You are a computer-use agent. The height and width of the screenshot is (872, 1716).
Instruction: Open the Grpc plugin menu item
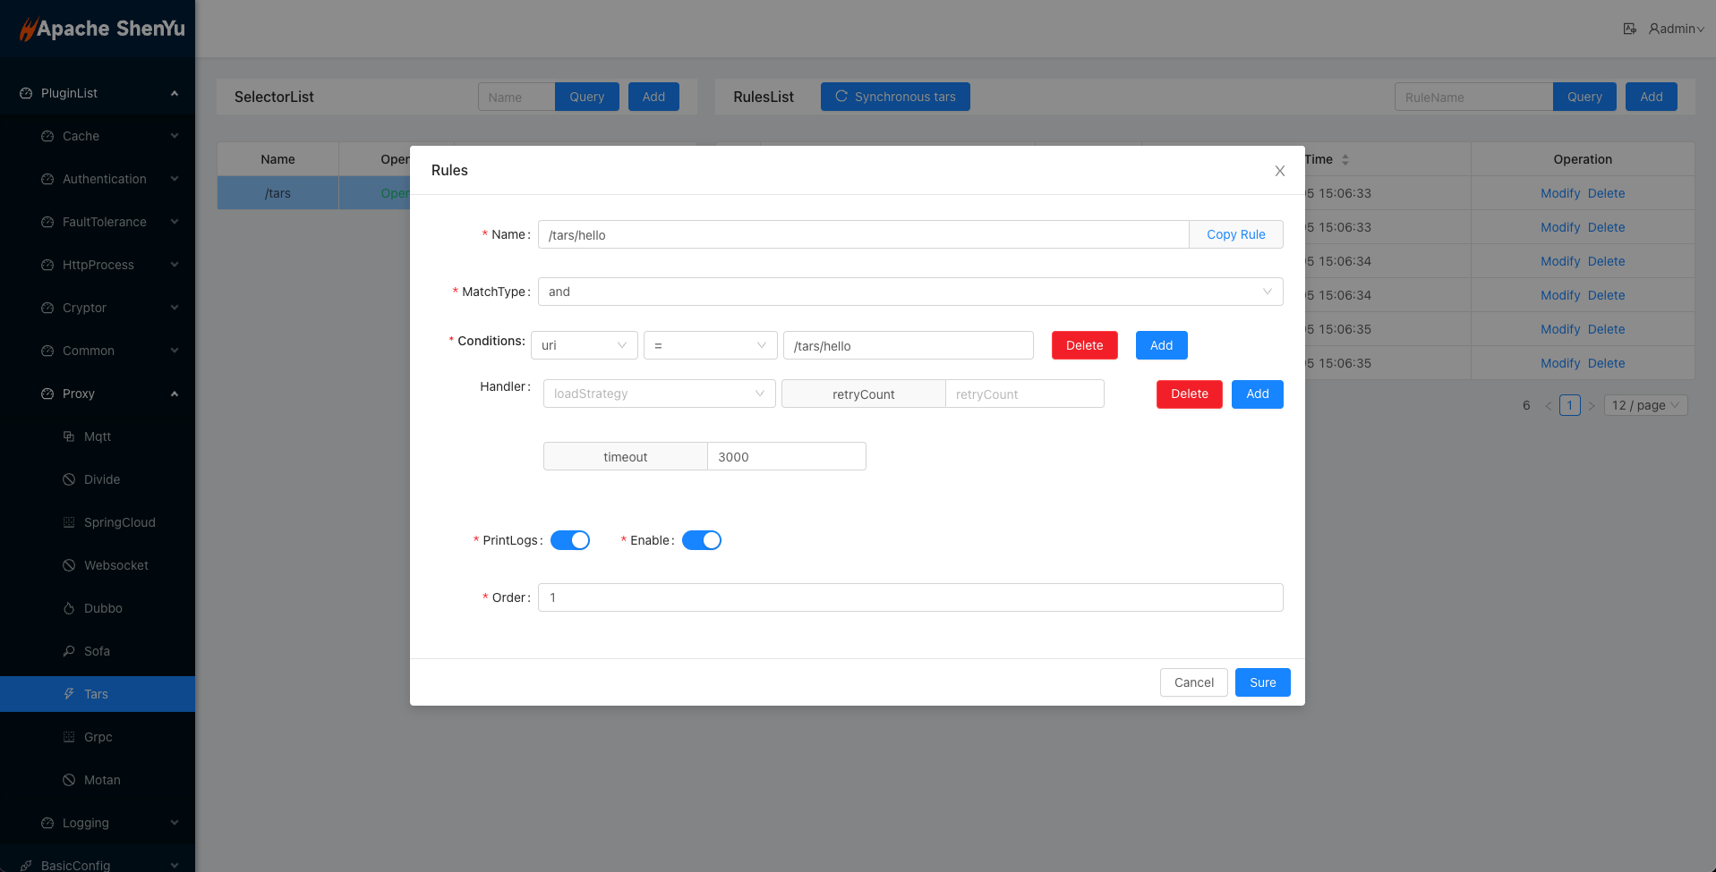[x=98, y=737]
